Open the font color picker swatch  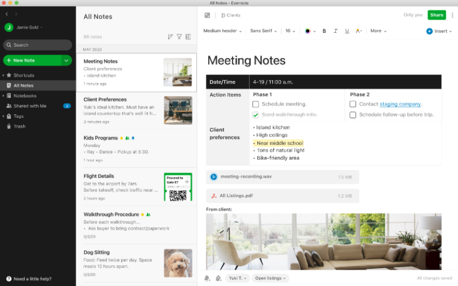pyautogui.click(x=307, y=31)
